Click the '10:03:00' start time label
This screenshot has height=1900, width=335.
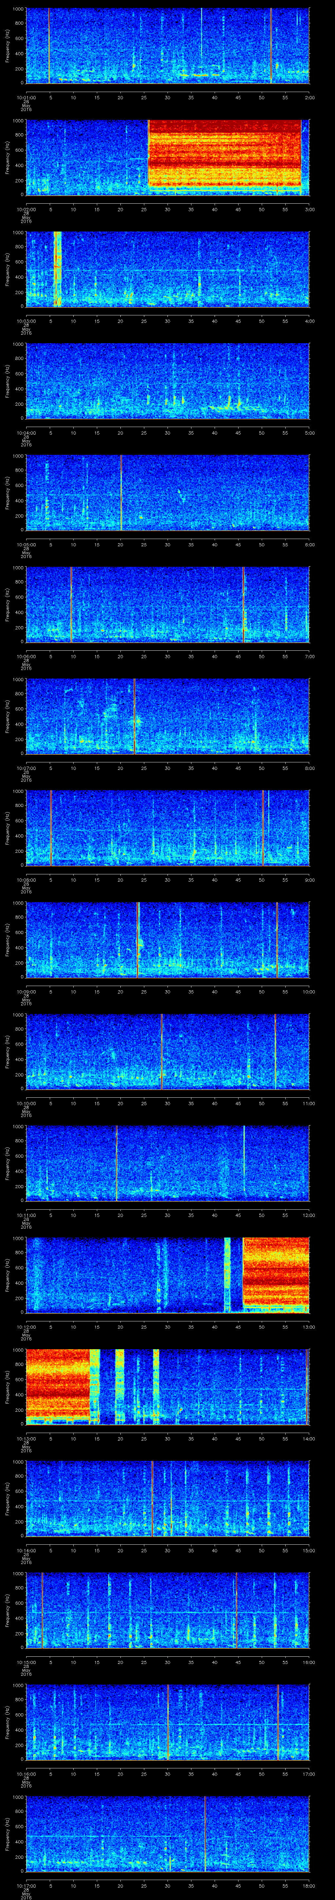26,320
